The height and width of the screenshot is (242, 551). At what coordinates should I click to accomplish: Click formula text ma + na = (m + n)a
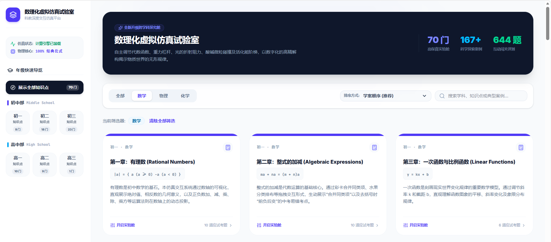point(280,175)
